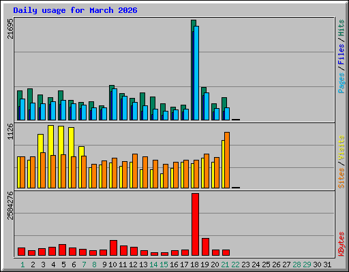This screenshot has width=349, height=272.
Task: Click day 9 on the date axis
Action: 104,265
